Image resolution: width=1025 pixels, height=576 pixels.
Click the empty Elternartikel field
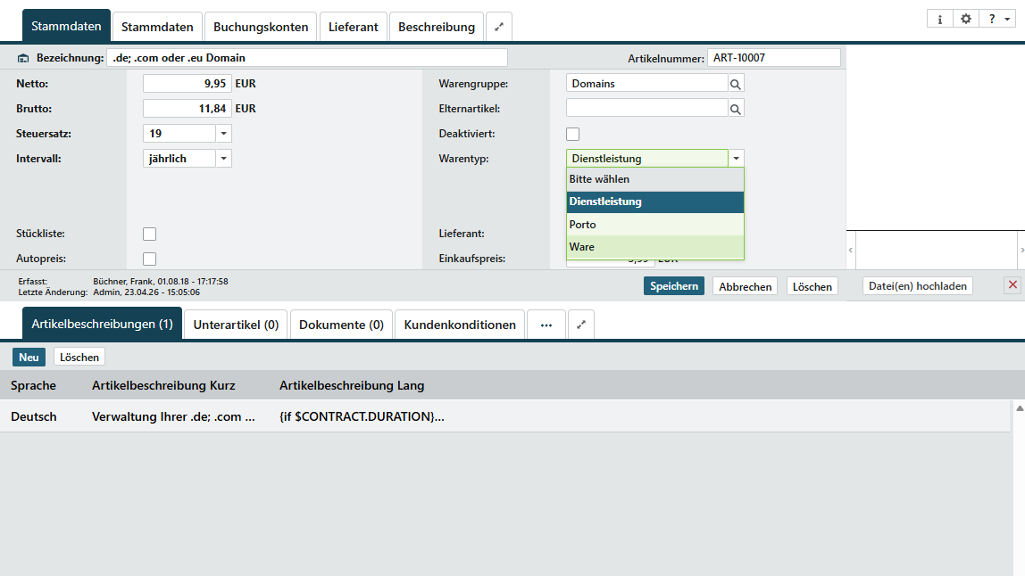[646, 109]
